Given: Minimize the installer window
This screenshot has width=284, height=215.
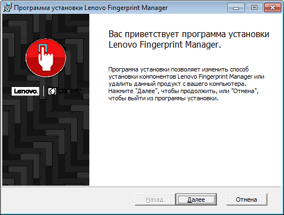Looking at the screenshot, I should click(236, 8).
